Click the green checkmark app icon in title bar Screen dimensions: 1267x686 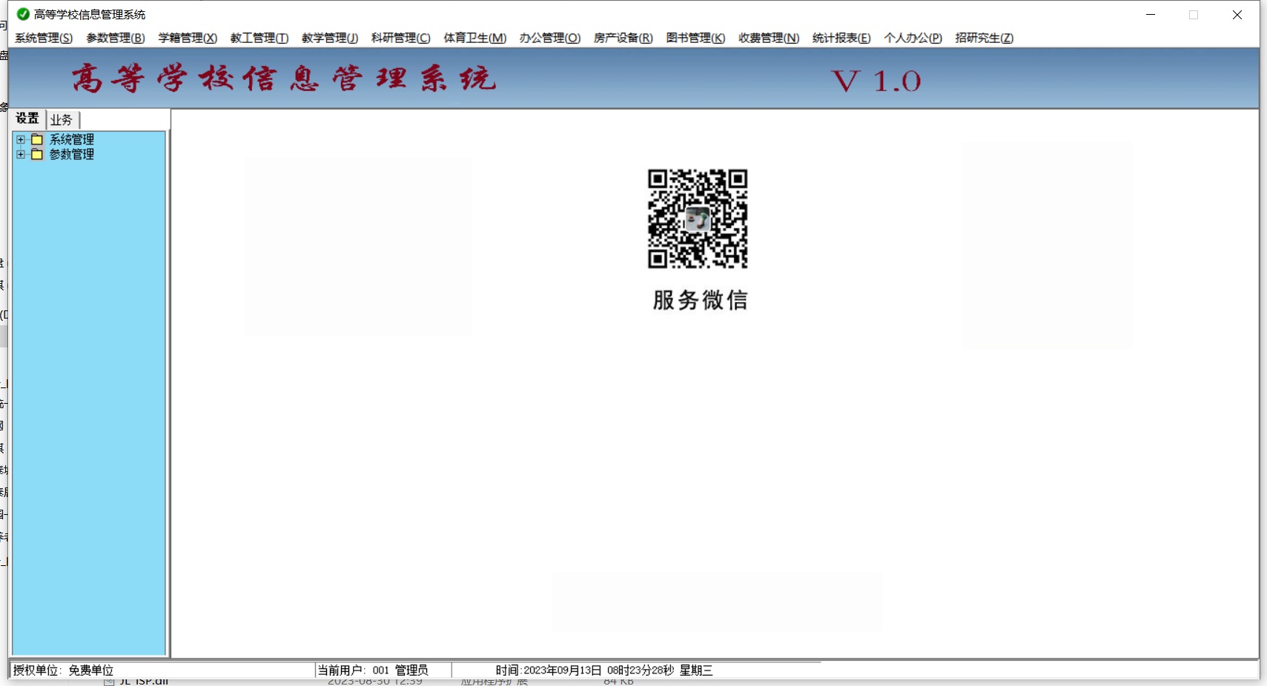[23, 14]
